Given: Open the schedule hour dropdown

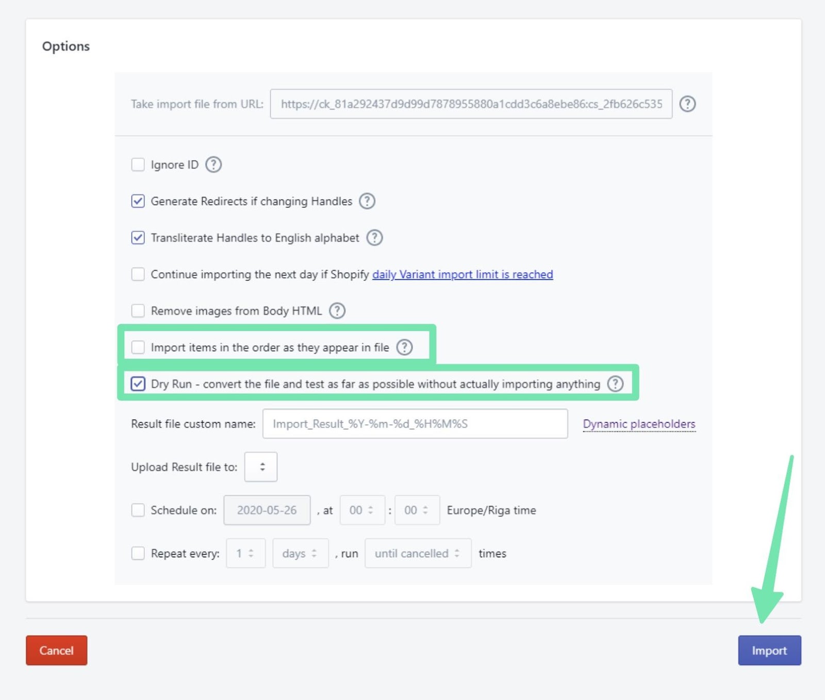Looking at the screenshot, I should pyautogui.click(x=362, y=510).
